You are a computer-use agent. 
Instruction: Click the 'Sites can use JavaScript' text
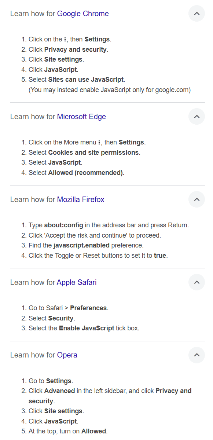[x=86, y=80]
